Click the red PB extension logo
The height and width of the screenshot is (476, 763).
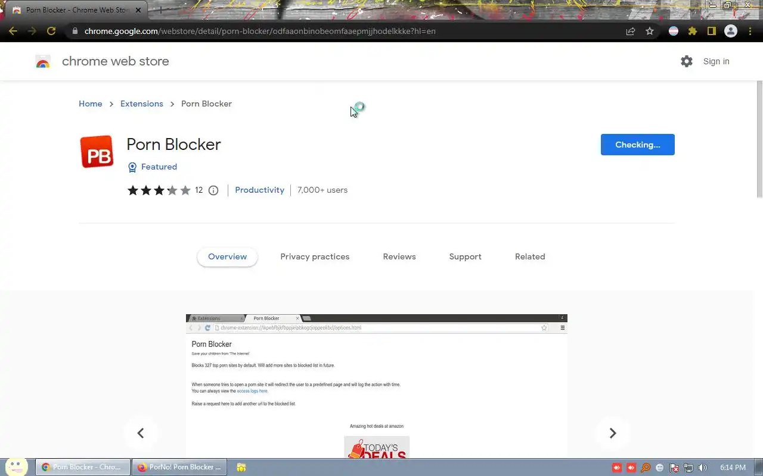(97, 151)
